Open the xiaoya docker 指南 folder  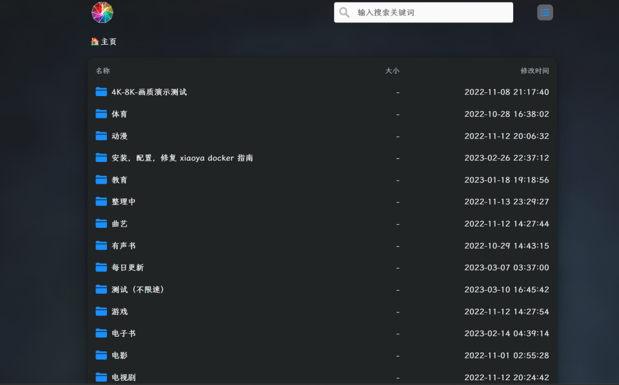point(181,157)
